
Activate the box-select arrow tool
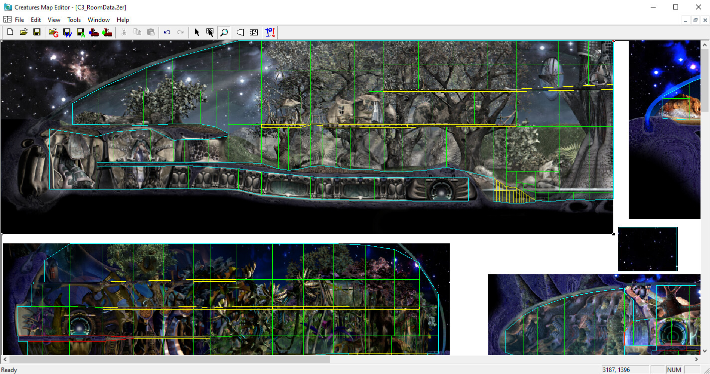click(210, 32)
